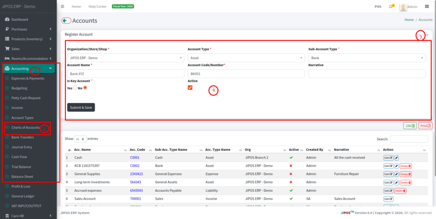The image size is (436, 219).
Task: Open Sub-Account Type dropdown showing Bank
Action: click(x=367, y=58)
